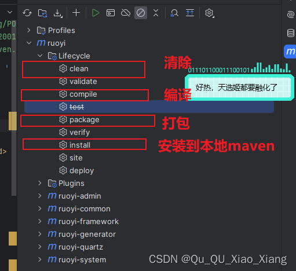This screenshot has height=271, width=296.
Task: Expand the ruoyi-admin module
Action: click(40, 196)
